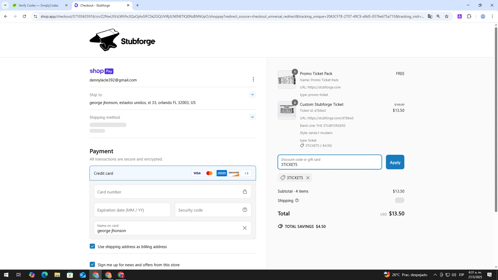Toggle Sign me up for news and offers
The image size is (498, 280).
click(x=92, y=264)
